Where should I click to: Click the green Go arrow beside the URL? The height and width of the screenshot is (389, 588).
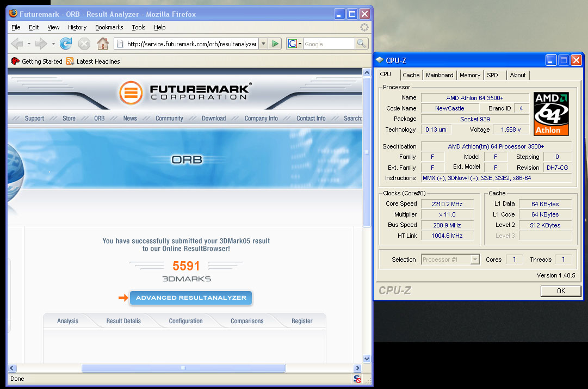pos(275,44)
